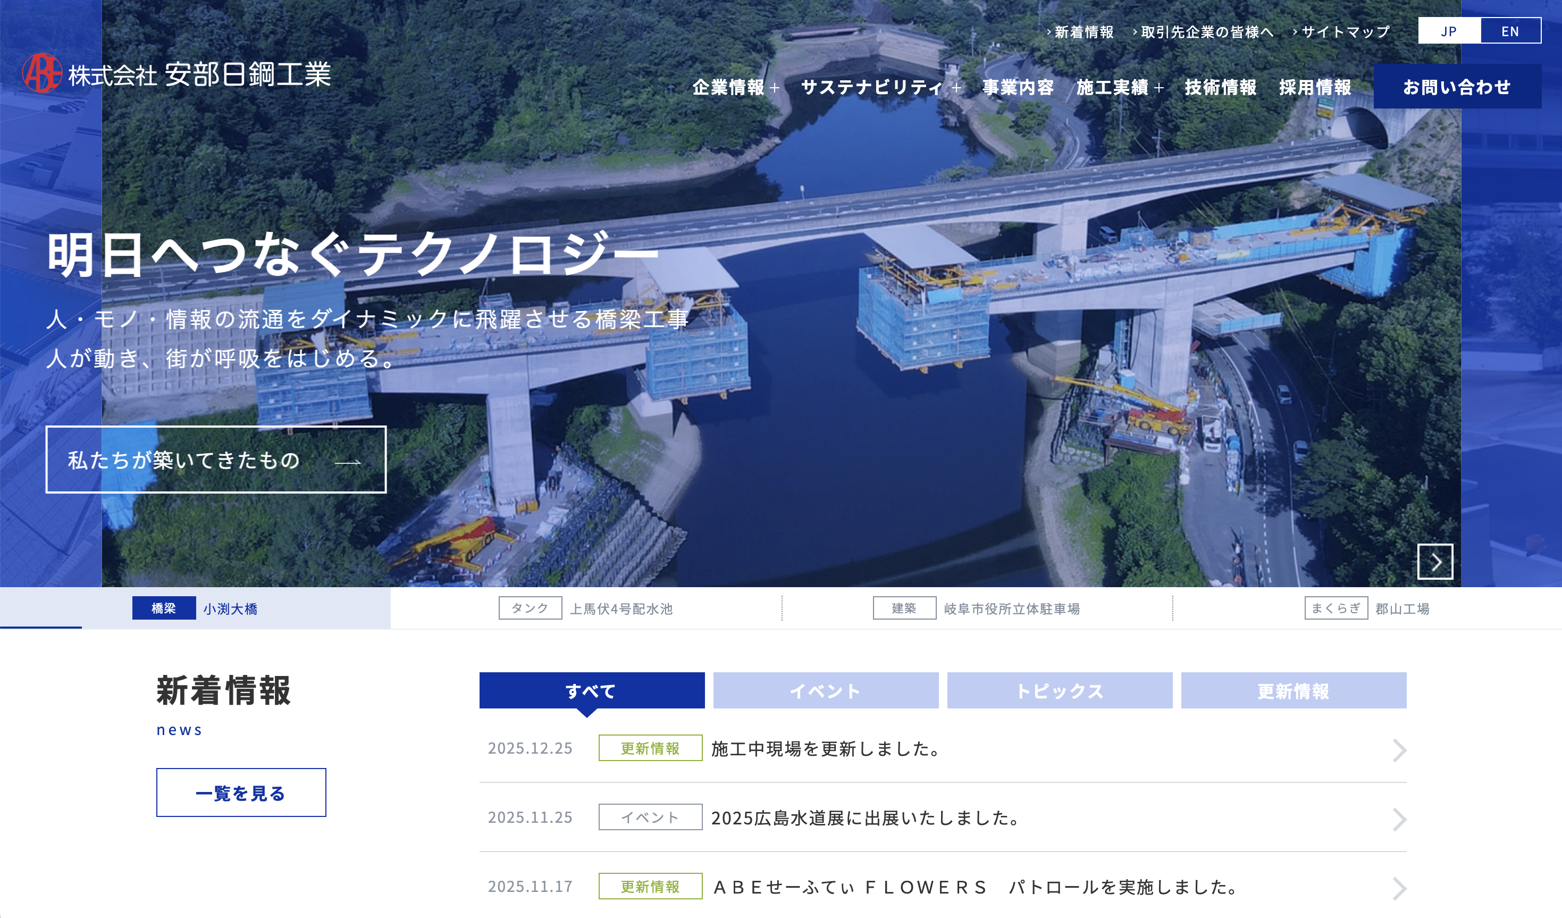Open the お問い合わせ contact button
The image size is (1562, 918).
1457,87
